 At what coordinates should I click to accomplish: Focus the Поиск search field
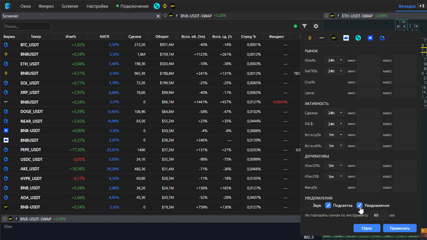[x=28, y=26]
